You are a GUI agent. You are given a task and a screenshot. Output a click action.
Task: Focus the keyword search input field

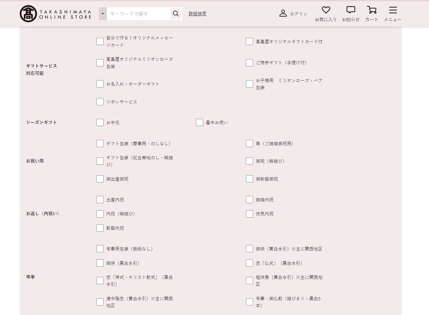[138, 14]
